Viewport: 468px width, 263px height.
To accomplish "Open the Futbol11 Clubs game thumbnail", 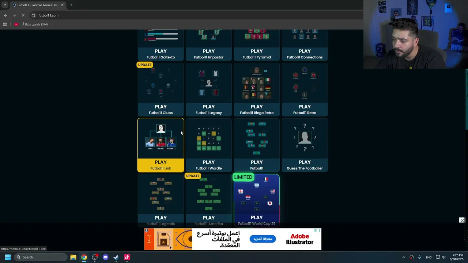I will point(161,83).
